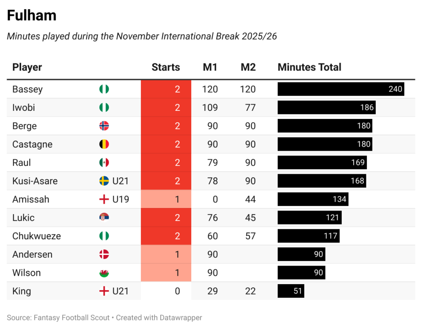The image size is (422, 329).
Task: Click the Nigerian flag beside Bassey
Action: 104,89
